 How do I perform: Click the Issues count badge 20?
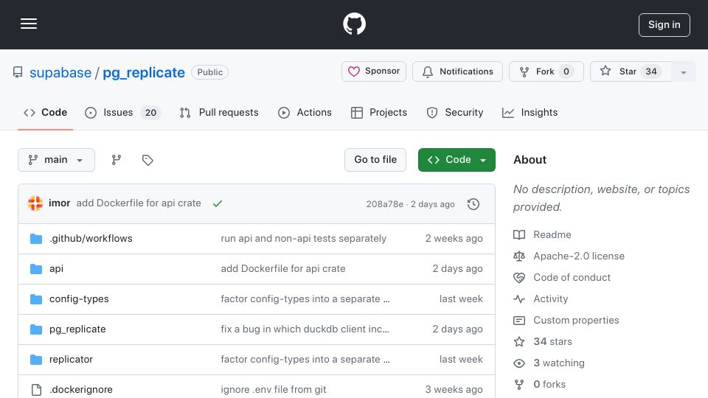[150, 113]
